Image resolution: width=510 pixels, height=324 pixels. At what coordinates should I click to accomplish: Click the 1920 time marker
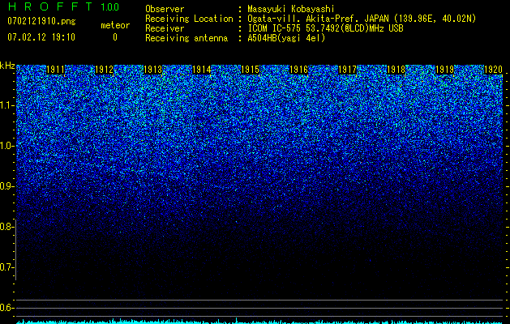click(x=494, y=70)
